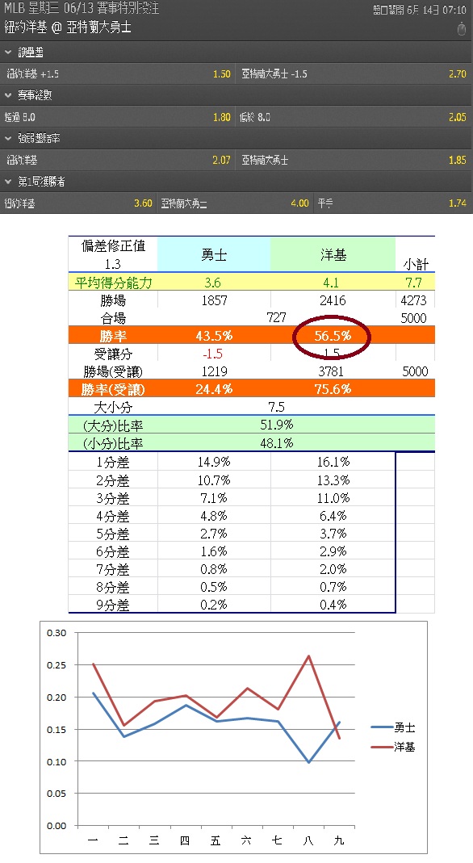Click the 727 ties cell

pos(276,317)
